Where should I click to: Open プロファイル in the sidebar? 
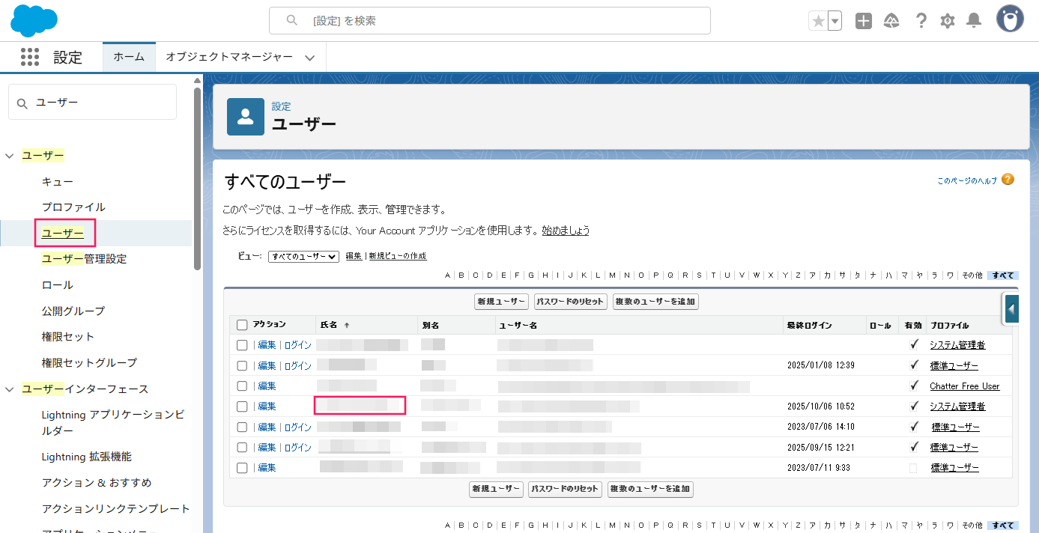73,207
